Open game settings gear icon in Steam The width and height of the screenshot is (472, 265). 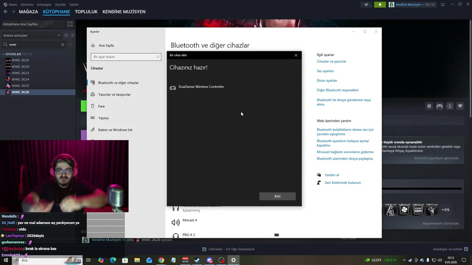429,106
